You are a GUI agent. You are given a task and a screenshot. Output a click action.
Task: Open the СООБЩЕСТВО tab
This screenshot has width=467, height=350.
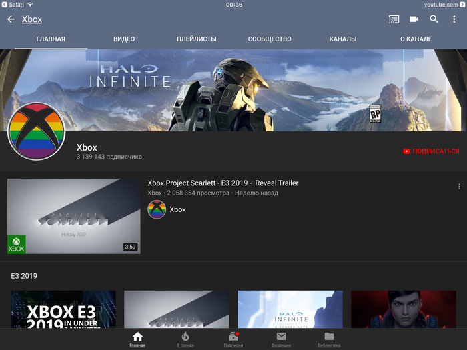tap(270, 39)
